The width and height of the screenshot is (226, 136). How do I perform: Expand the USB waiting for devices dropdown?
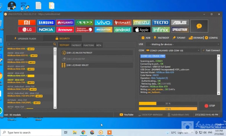pos(183,44)
